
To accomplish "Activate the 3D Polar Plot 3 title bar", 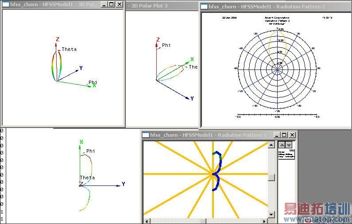I will coord(162,6).
